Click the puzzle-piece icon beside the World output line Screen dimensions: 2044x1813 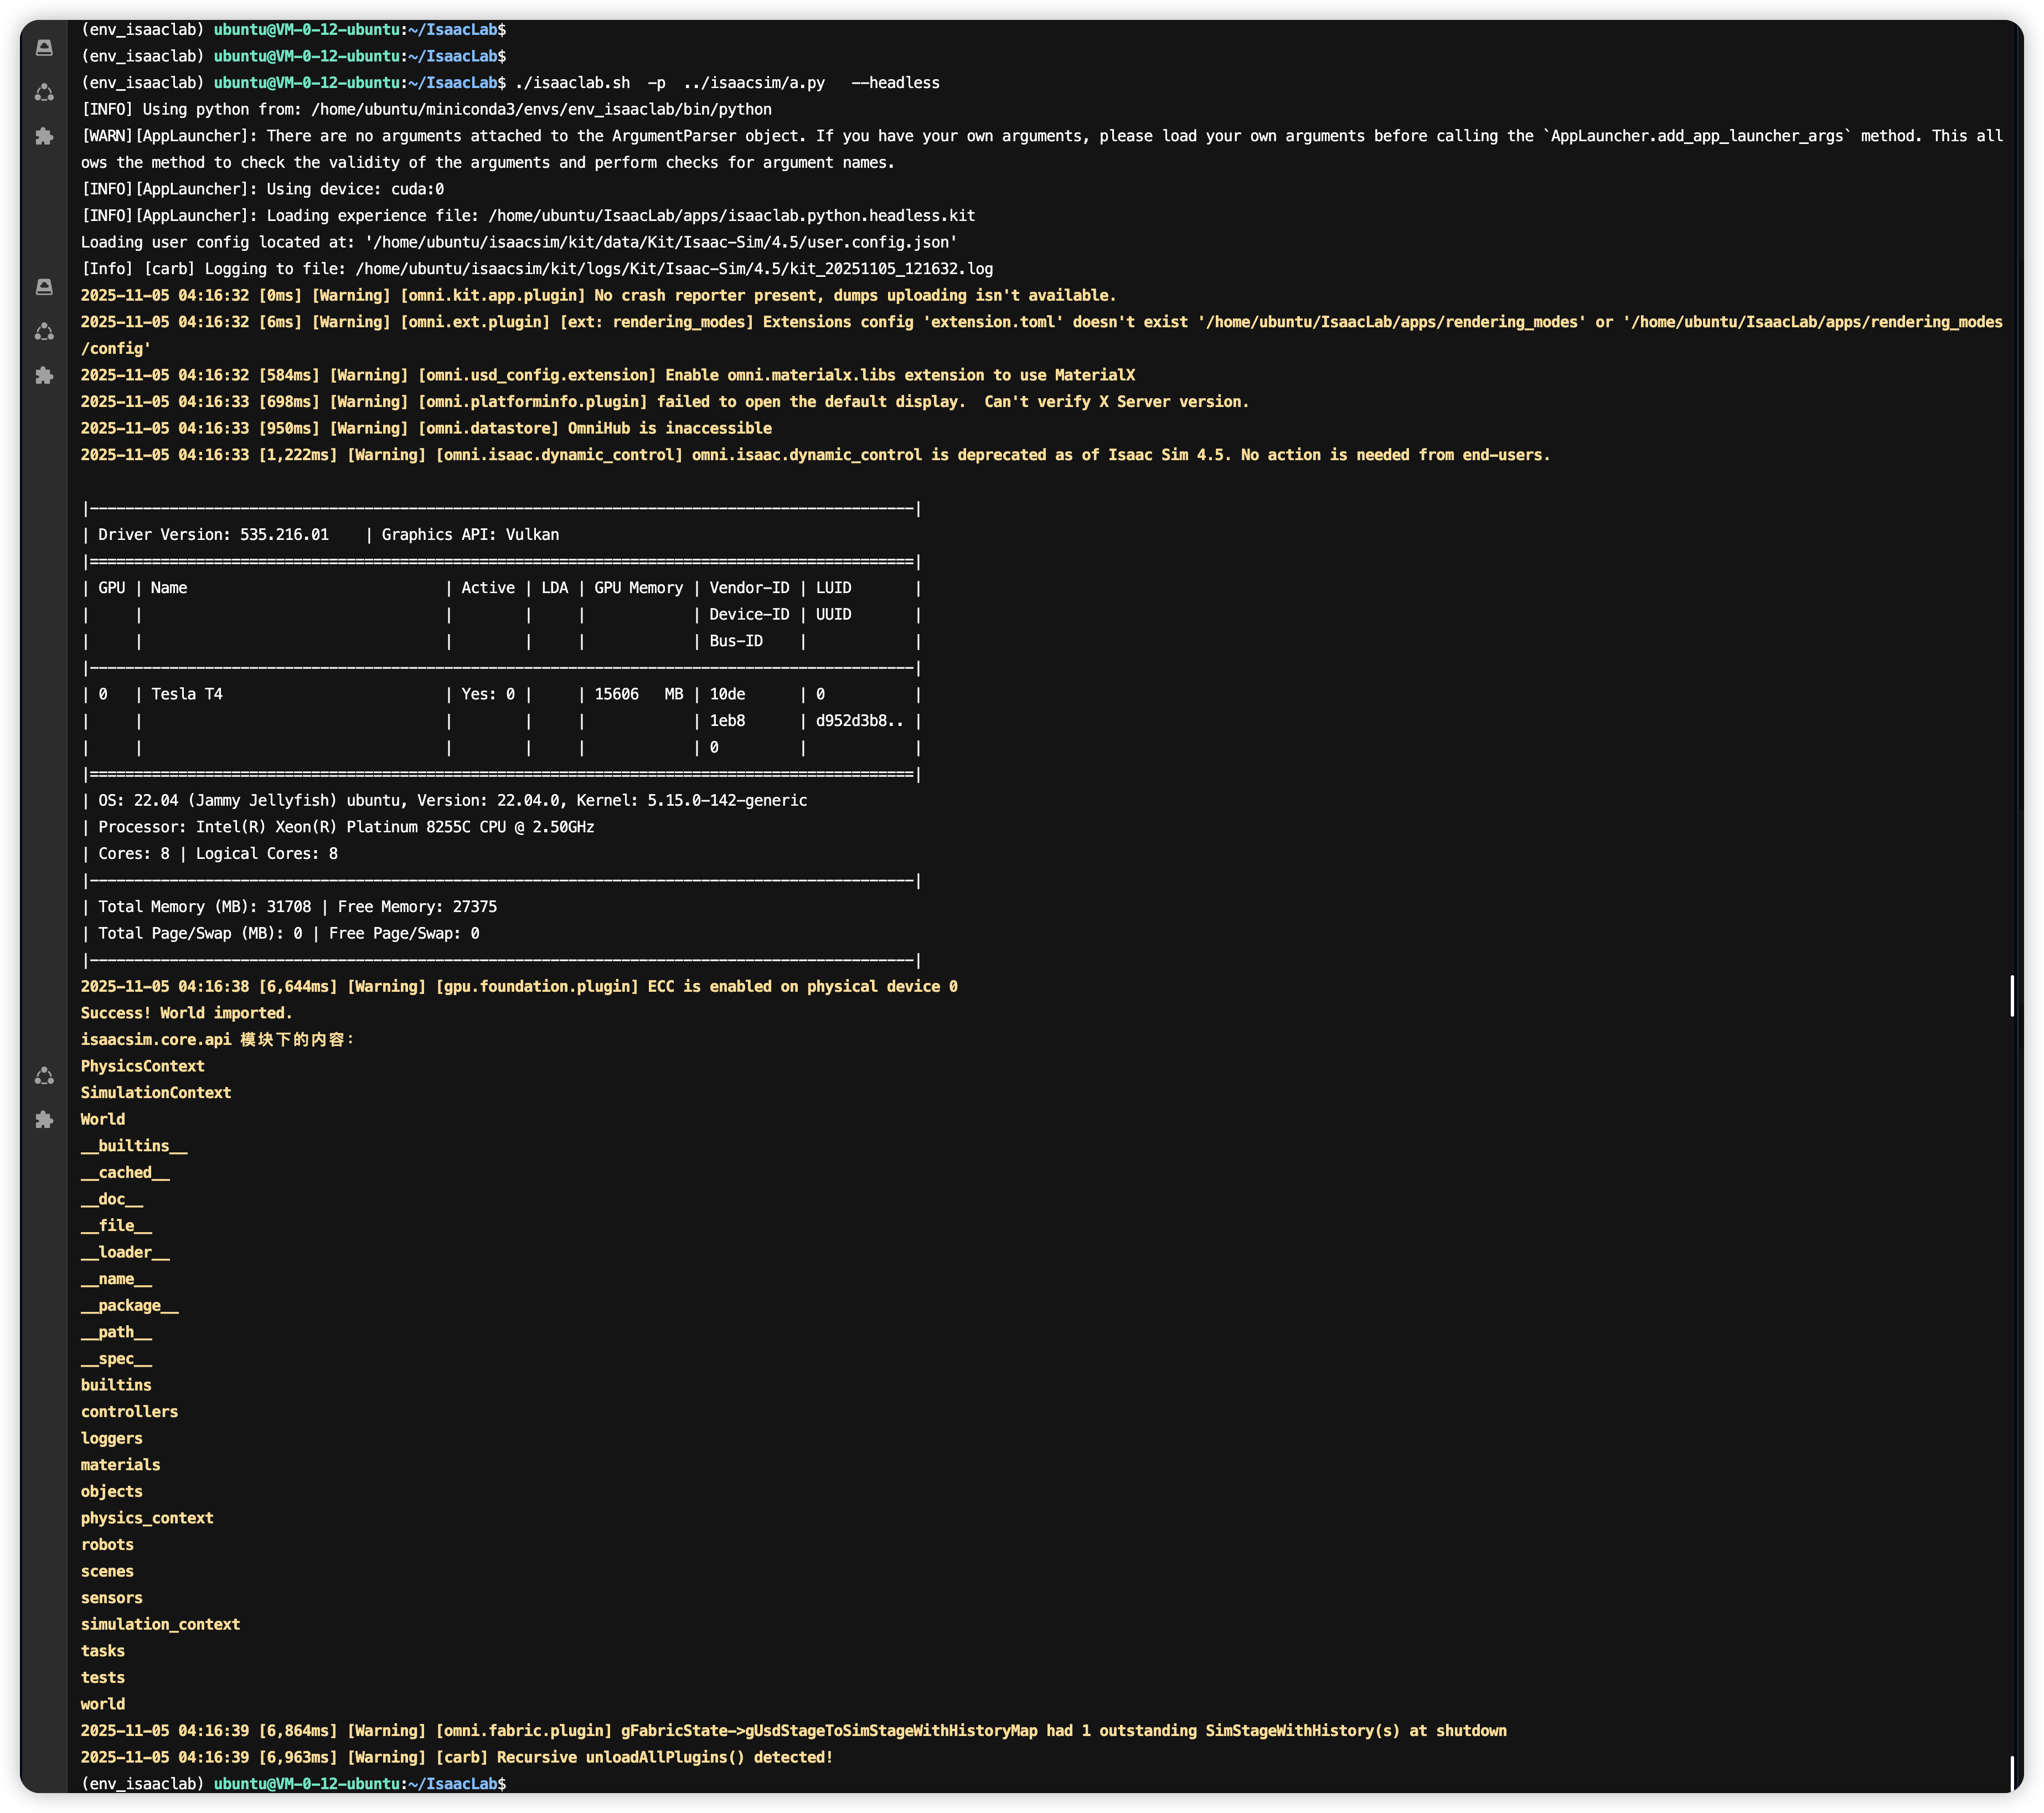pos(44,1120)
